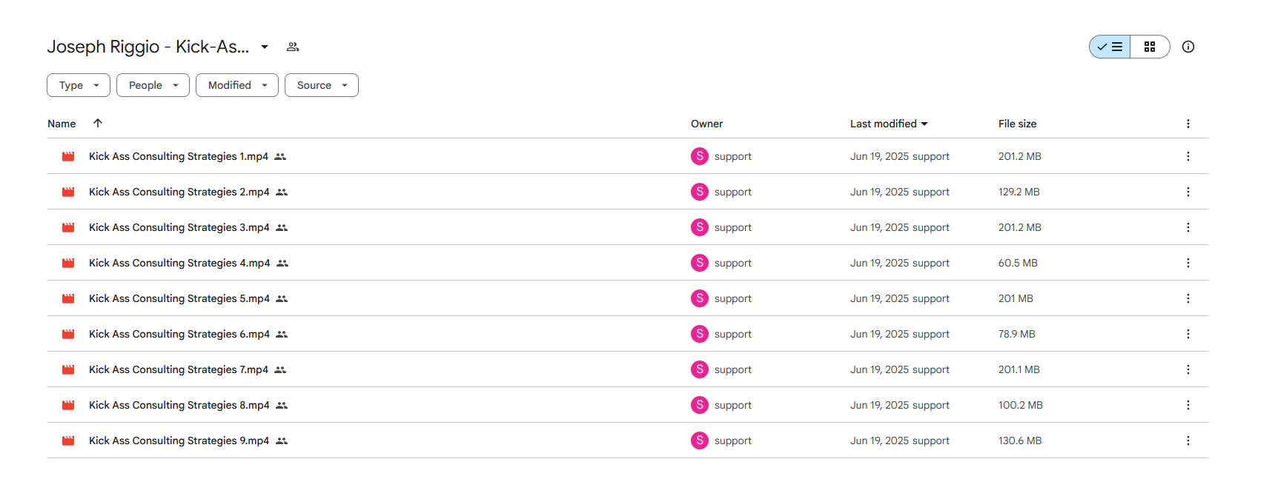Viewport: 1275px width, 499px height.
Task: Open more actions for Strategies 4.mp4 row
Action: point(1188,263)
